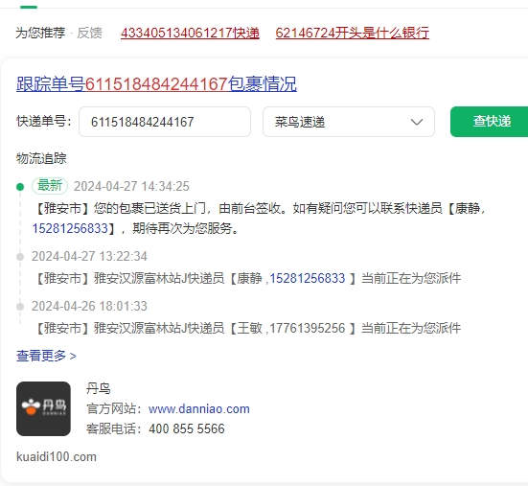Click the Danniao logo thumbnail

pos(43,408)
